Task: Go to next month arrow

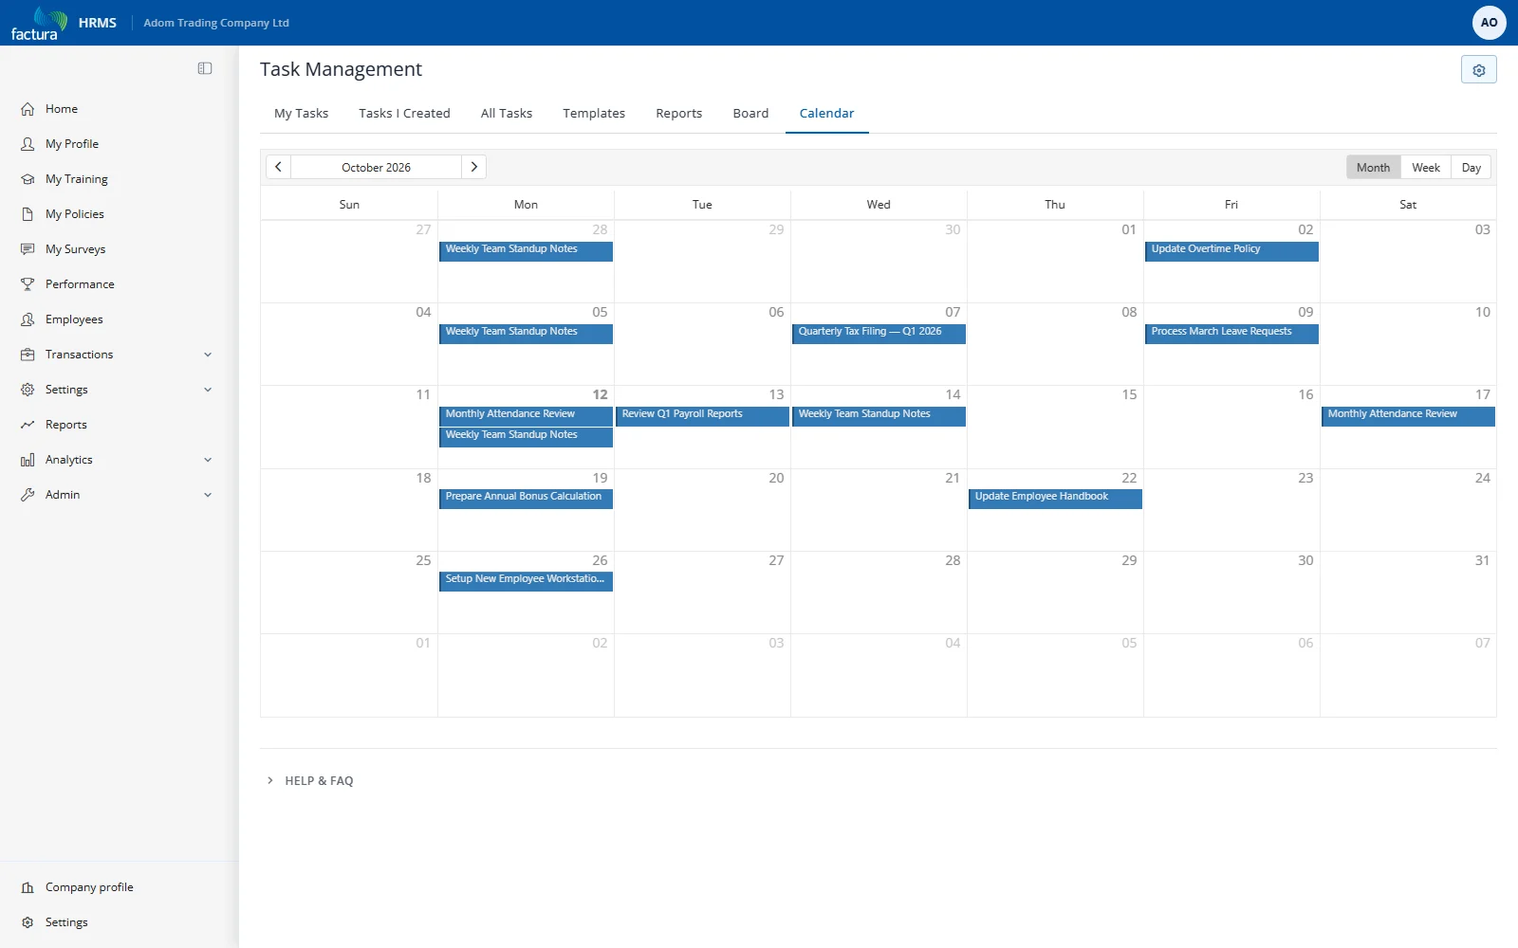Action: click(x=473, y=167)
